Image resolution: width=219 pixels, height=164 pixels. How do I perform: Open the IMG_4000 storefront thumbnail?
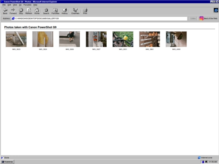pos(176,39)
